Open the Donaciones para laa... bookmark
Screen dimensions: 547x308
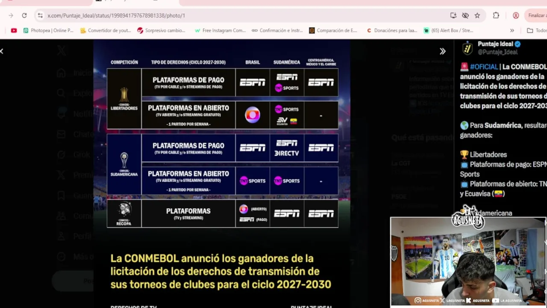click(392, 30)
